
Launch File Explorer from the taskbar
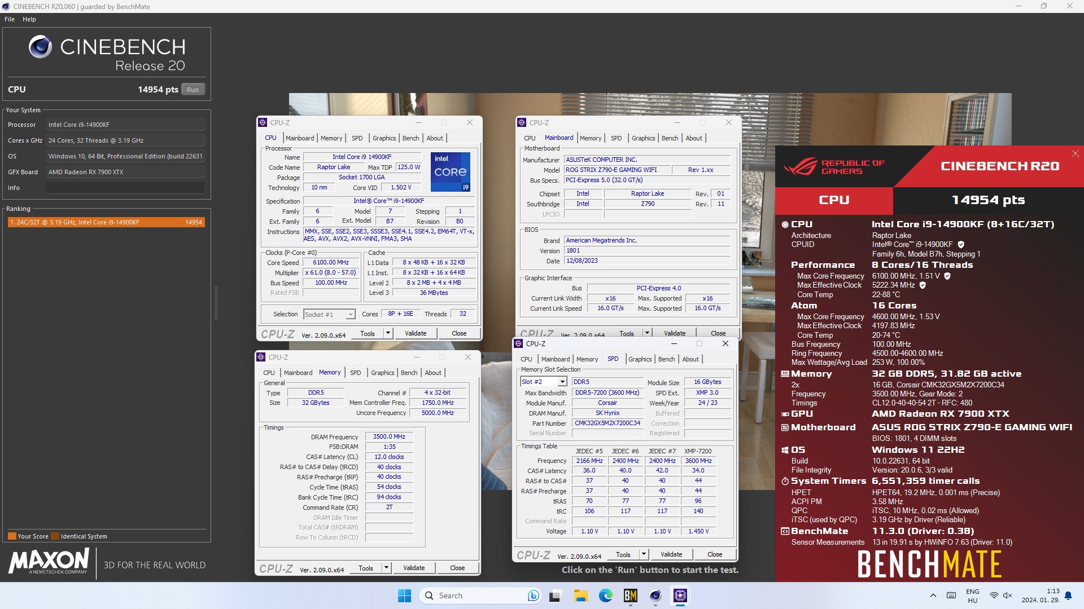coord(580,595)
